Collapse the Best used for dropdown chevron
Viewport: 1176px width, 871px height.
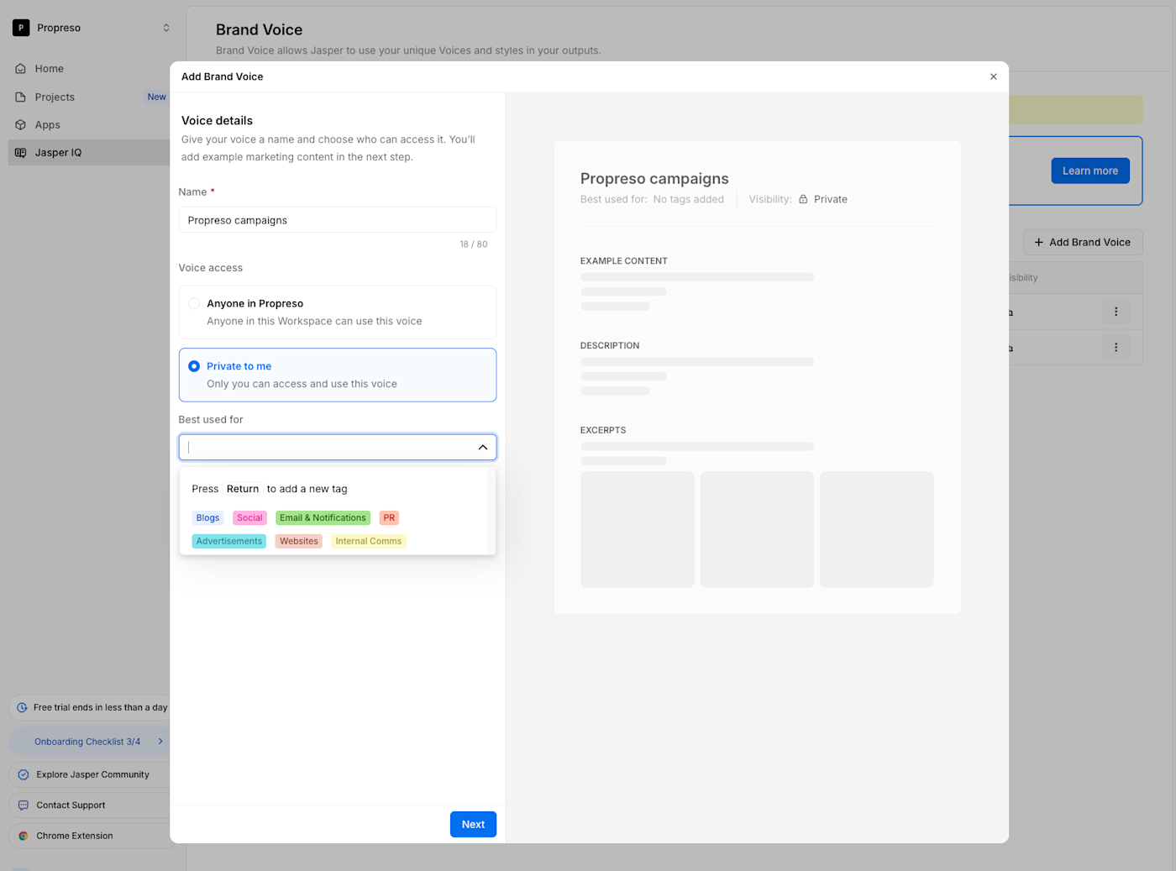[483, 447]
